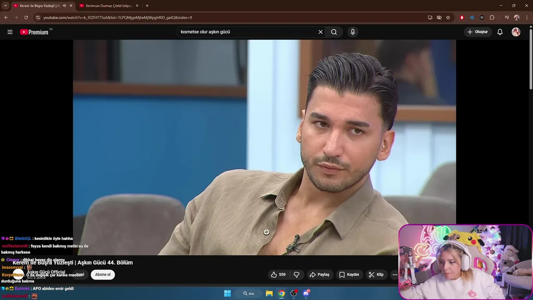533x300 pixels.
Task: Close the Kerimcan Durmaz tab
Action: coord(137,6)
